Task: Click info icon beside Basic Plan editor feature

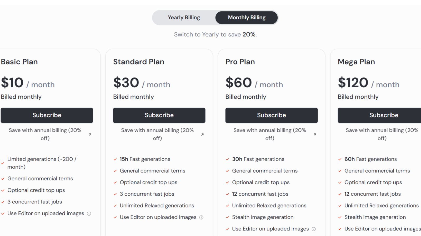Action: (89, 214)
